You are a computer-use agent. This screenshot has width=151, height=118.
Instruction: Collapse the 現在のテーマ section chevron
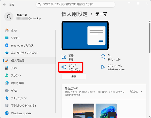pyautogui.click(x=142, y=92)
